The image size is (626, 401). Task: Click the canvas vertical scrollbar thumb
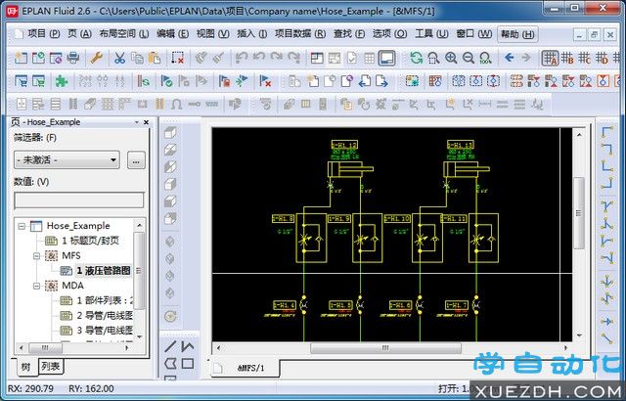pyautogui.click(x=579, y=213)
